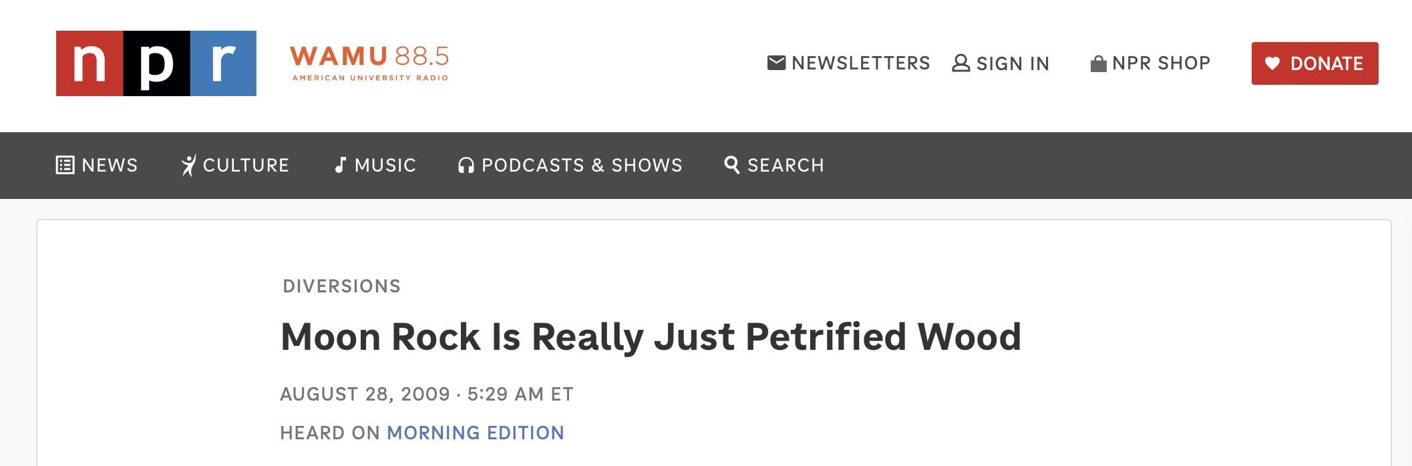Open the Search label in navigation
Viewport: 1412px width, 466px height.
click(785, 165)
